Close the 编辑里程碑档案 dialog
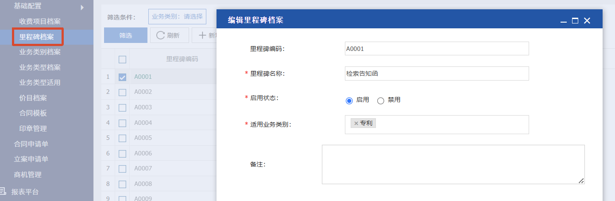The height and width of the screenshot is (201, 615). (587, 20)
